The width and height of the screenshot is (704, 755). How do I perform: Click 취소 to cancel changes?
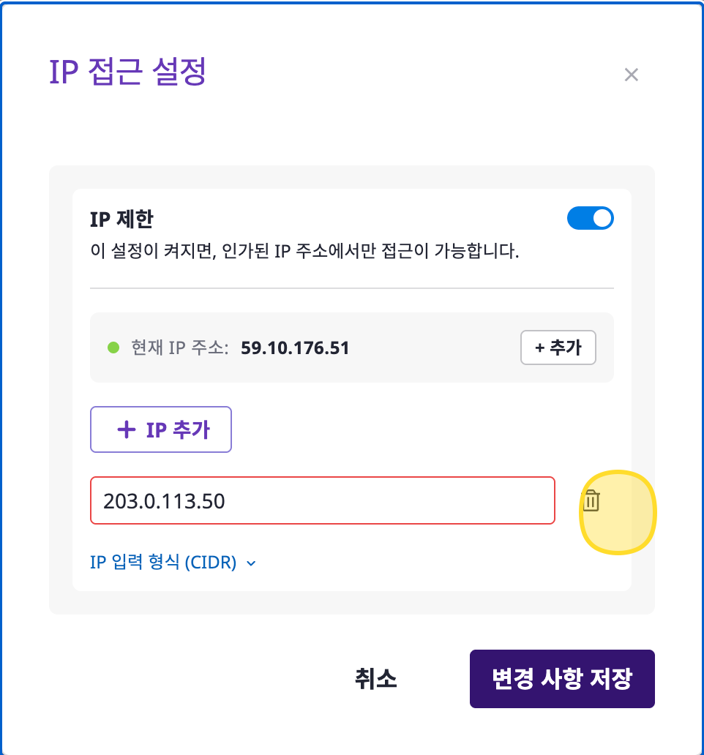tap(375, 679)
